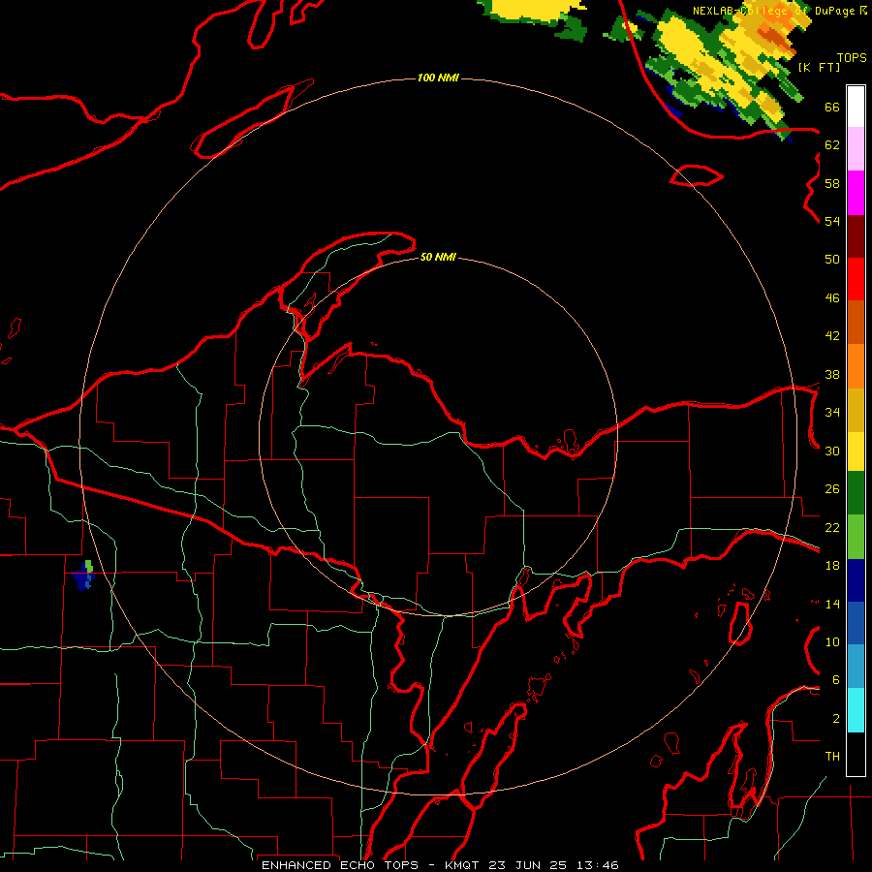The height and width of the screenshot is (872, 872).
Task: Click the "100 NMI" range ring label
Action: tap(438, 78)
